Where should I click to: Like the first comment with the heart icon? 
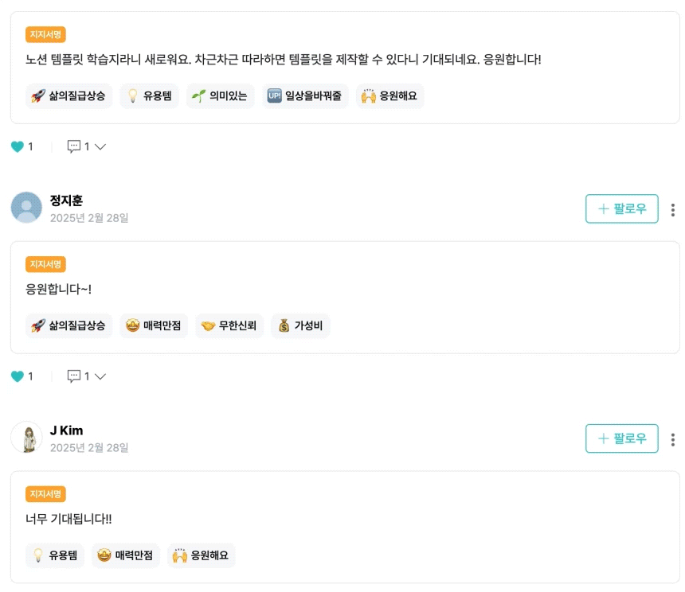click(x=18, y=146)
